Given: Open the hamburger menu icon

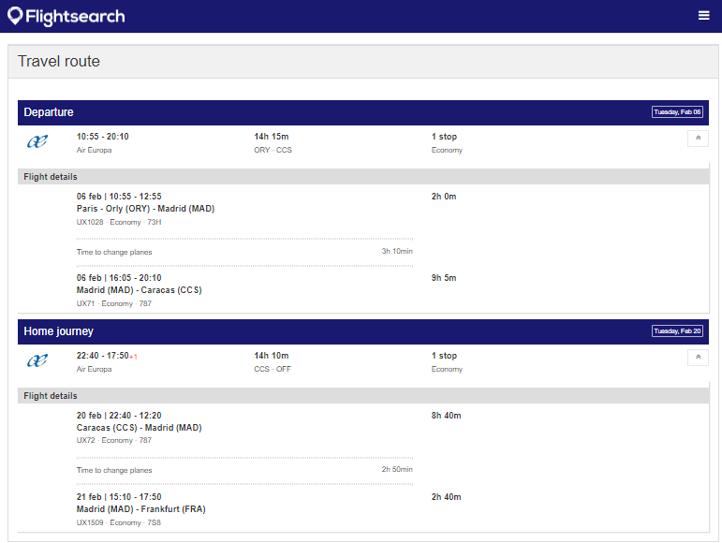Looking at the screenshot, I should pos(703,16).
